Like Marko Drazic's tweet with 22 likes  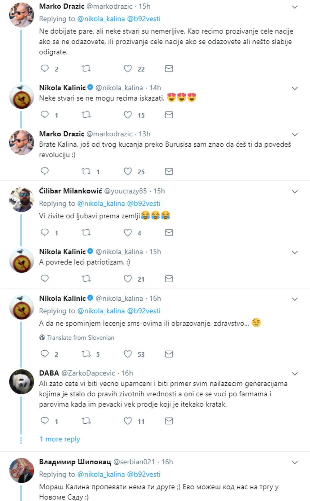click(128, 69)
